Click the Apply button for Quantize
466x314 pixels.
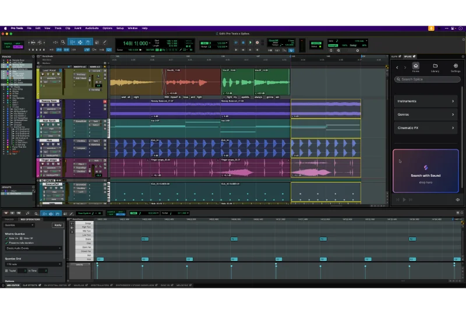tap(58, 225)
